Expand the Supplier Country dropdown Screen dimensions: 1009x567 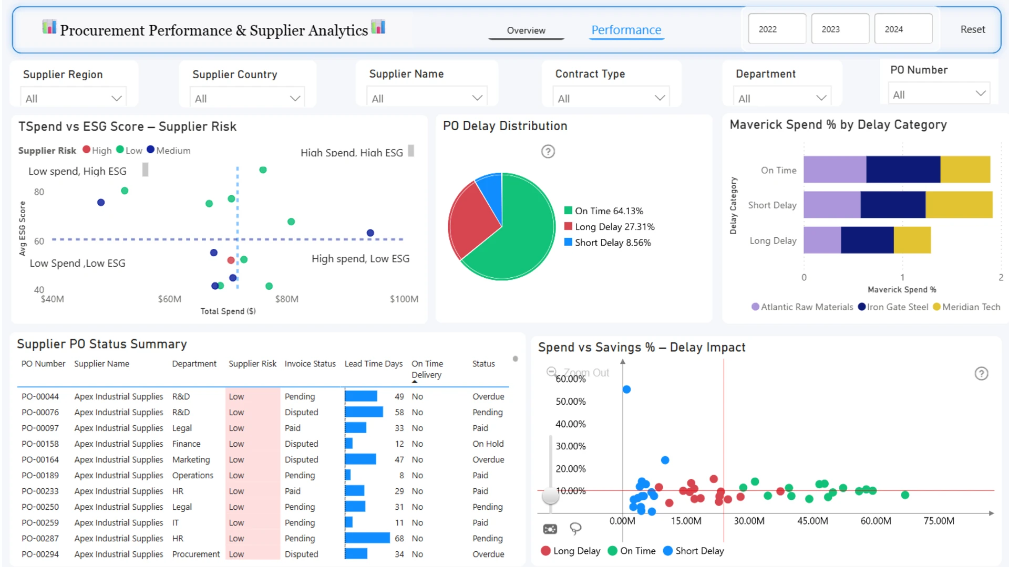[x=247, y=98]
